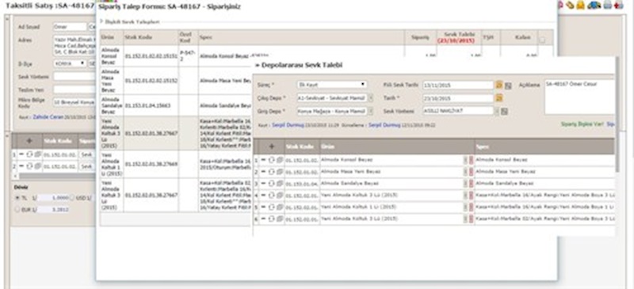This screenshot has width=634, height=289.
Task: Open Sevk dropdown in Taksitli Satış row 1
Action: [x=86, y=155]
